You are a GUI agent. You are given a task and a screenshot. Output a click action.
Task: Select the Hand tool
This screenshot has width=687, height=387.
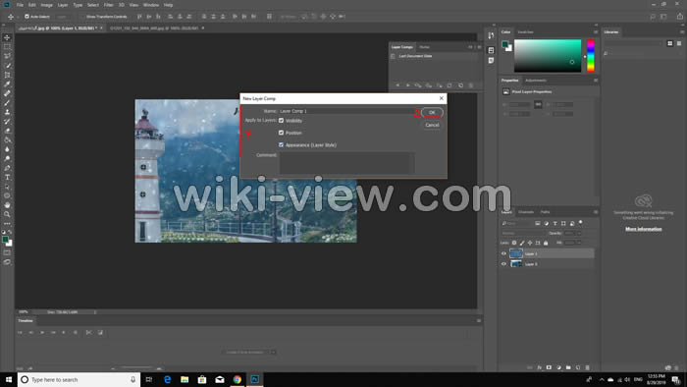point(7,205)
